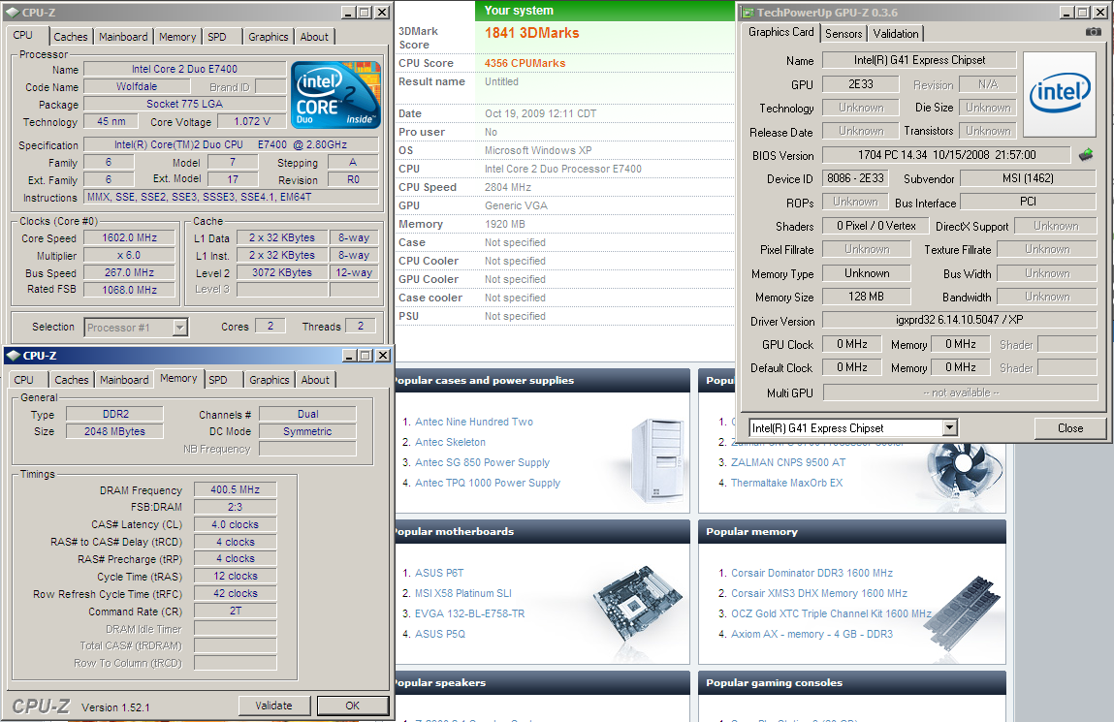Click the Instructions field in CPU-Z
Image resolution: width=1114 pixels, height=722 pixels.
click(x=231, y=198)
